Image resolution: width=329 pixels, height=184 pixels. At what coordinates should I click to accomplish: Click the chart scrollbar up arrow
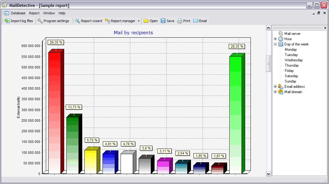pyautogui.click(x=268, y=28)
